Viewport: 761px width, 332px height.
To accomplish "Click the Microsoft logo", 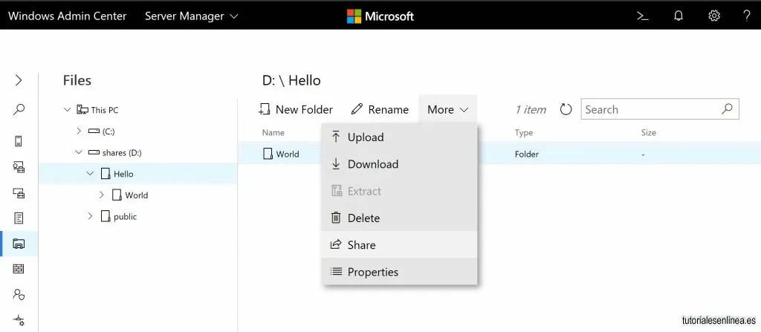I will click(380, 16).
